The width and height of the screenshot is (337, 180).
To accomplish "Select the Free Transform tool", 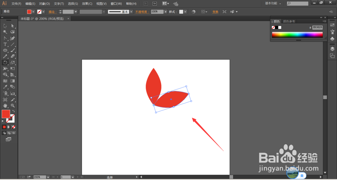I will click(x=13, y=69).
